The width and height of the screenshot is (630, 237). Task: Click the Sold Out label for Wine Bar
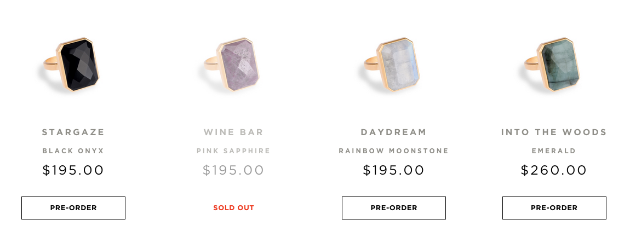click(233, 208)
